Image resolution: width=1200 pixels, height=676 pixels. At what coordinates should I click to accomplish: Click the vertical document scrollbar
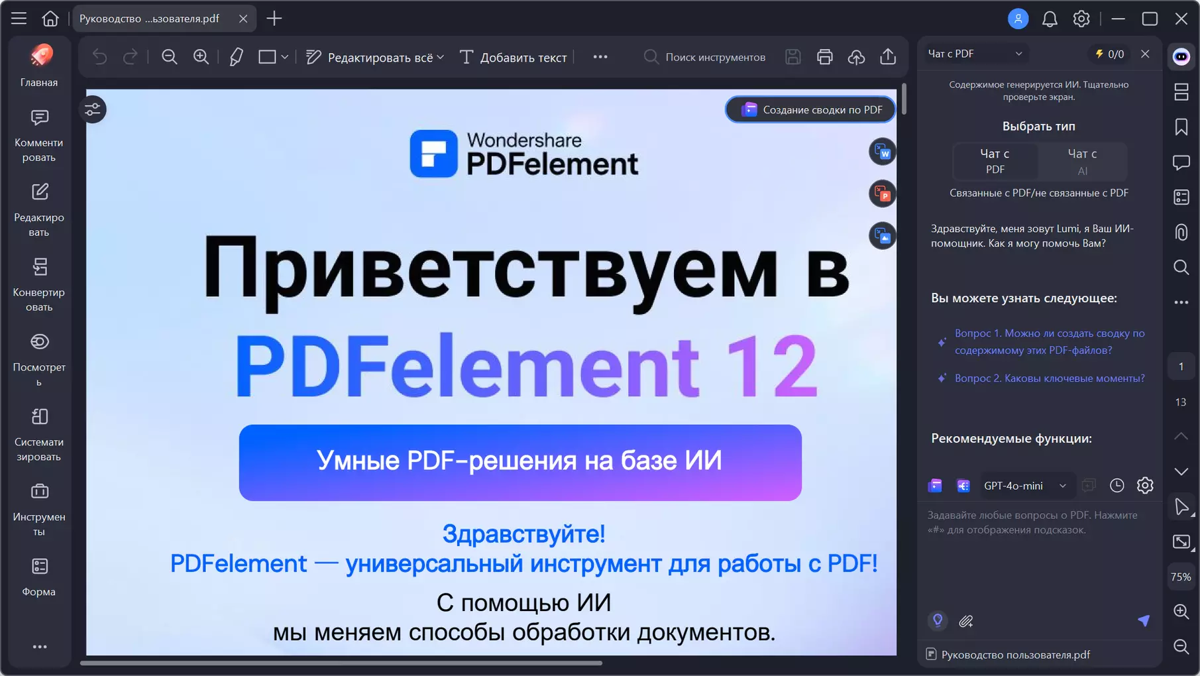tap(903, 99)
